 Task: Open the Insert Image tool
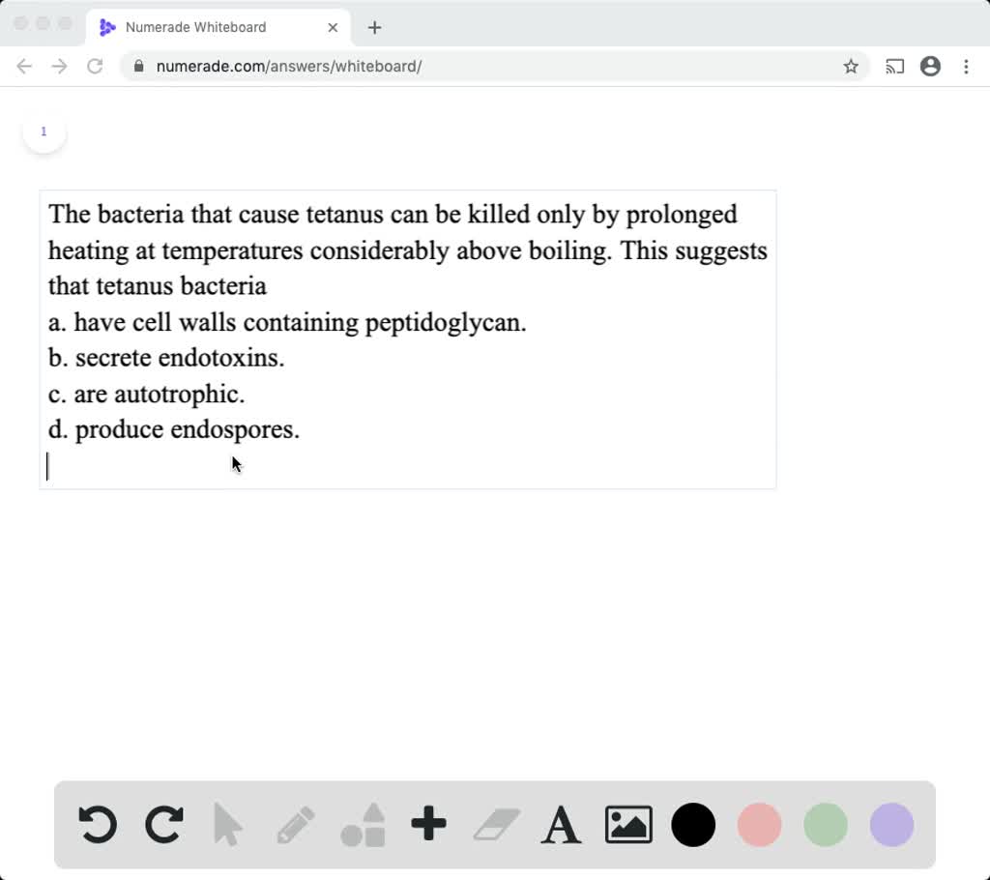click(x=627, y=825)
